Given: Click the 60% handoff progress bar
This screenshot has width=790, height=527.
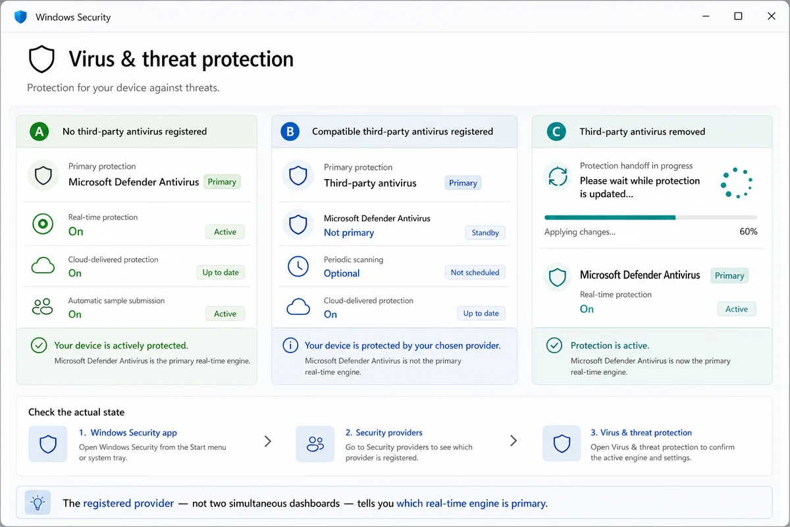Looking at the screenshot, I should click(650, 217).
